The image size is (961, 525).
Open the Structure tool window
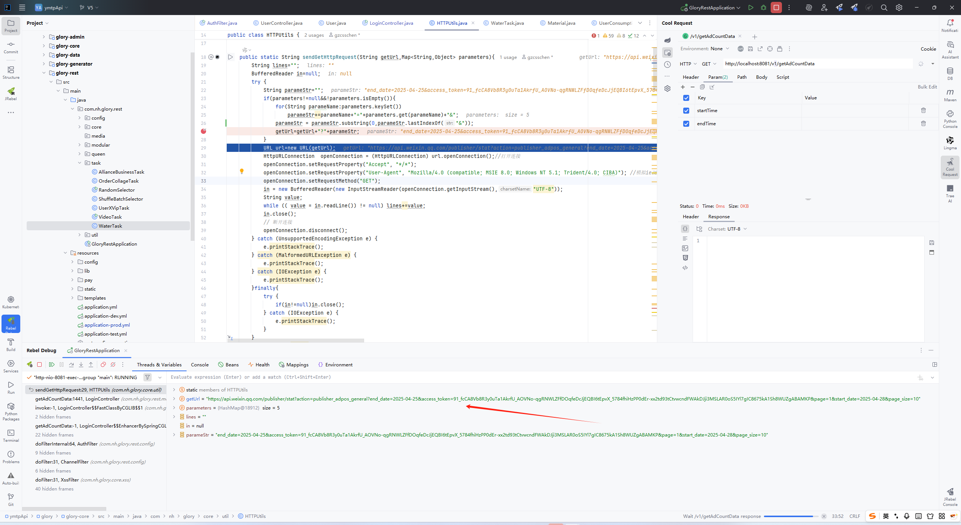click(x=11, y=72)
